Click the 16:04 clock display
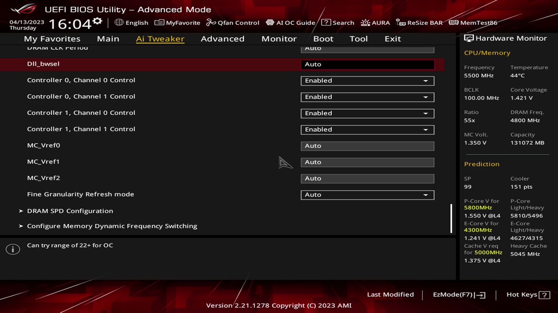This screenshot has height=313, width=558. click(70, 23)
